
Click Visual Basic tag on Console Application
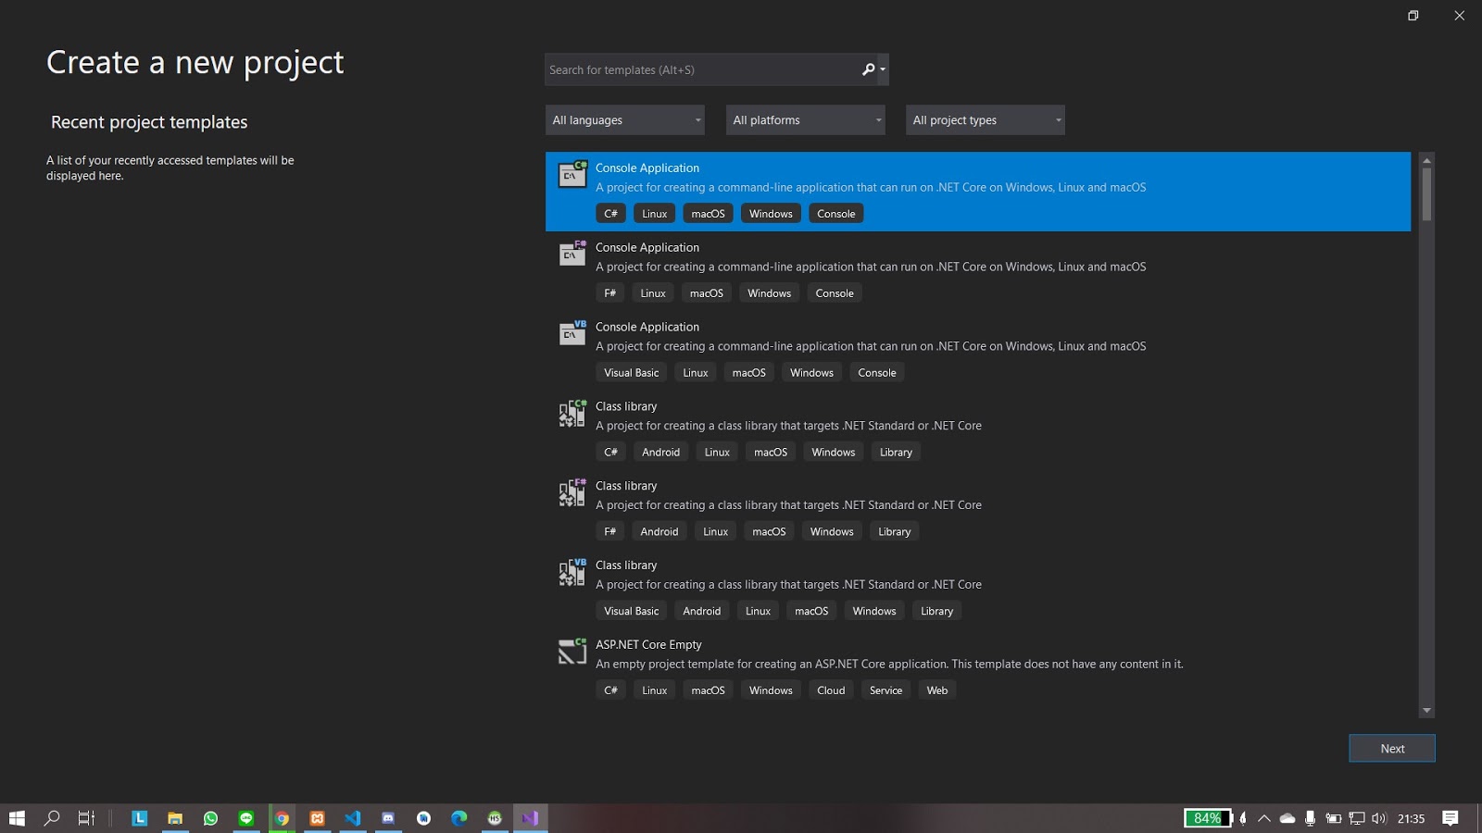point(632,373)
